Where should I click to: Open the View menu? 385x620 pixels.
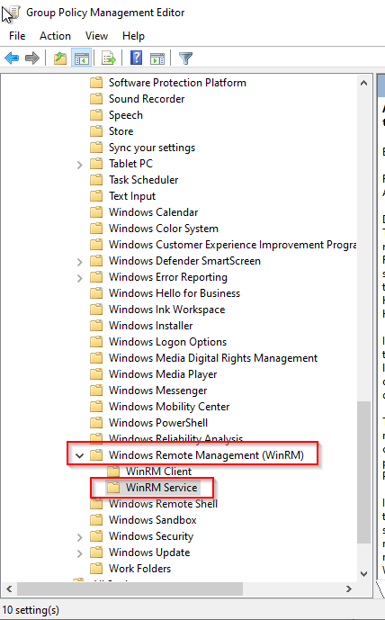[x=96, y=36]
